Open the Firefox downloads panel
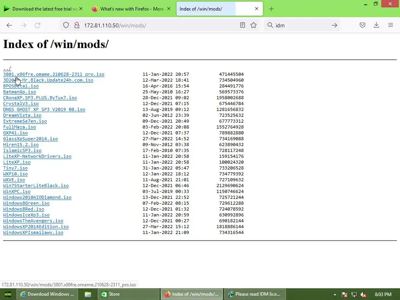 (376, 25)
